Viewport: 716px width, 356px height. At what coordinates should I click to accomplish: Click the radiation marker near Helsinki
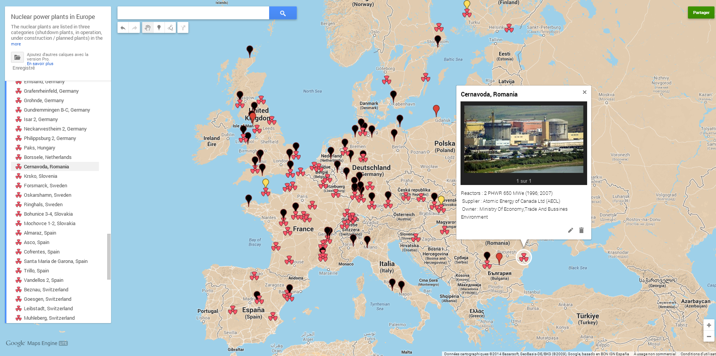click(x=509, y=28)
